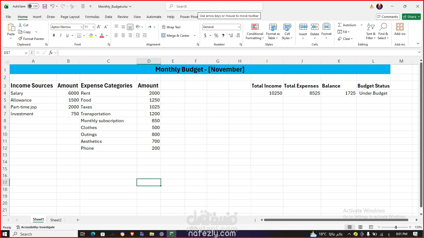Open Format as Table gallery
424x238 pixels.
[x=273, y=32]
